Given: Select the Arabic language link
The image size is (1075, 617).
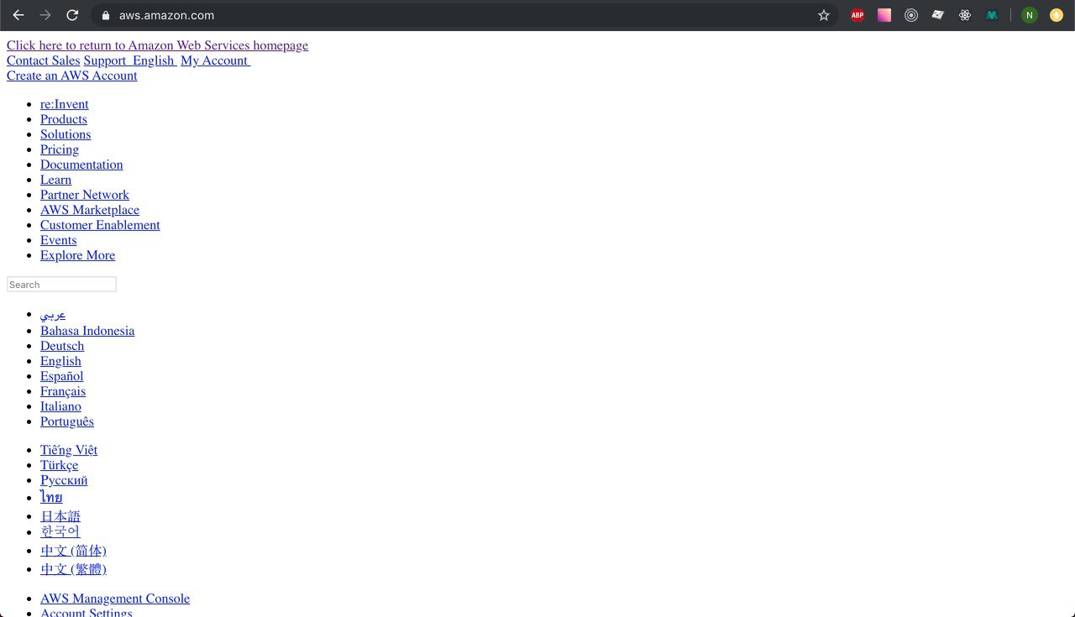Looking at the screenshot, I should (53, 315).
